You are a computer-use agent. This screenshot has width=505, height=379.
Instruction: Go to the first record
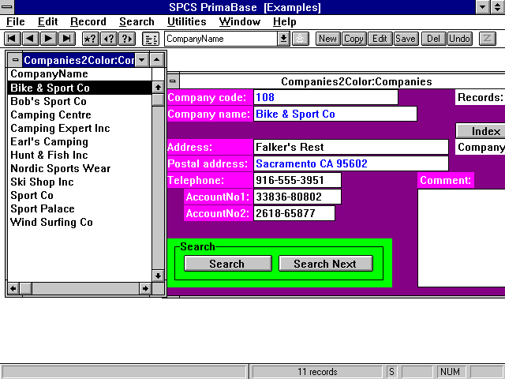pos(13,39)
